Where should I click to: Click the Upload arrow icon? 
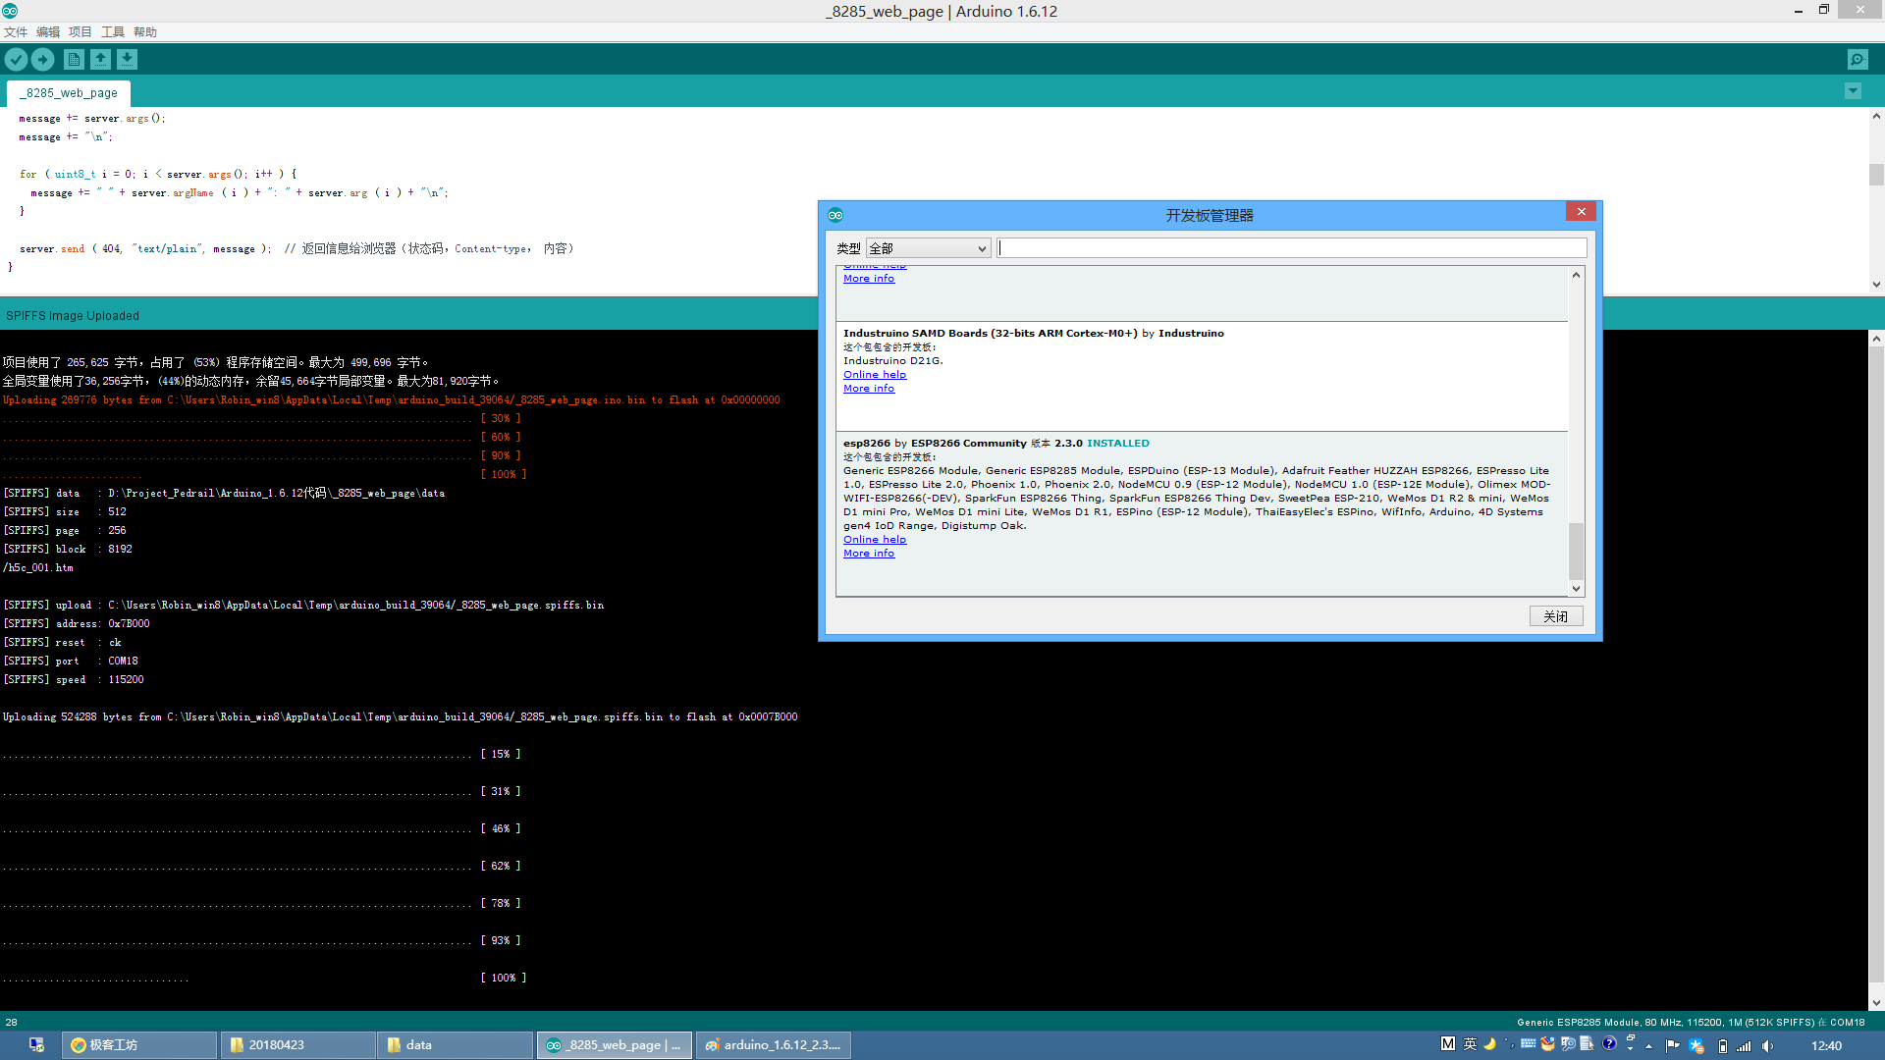[x=42, y=59]
